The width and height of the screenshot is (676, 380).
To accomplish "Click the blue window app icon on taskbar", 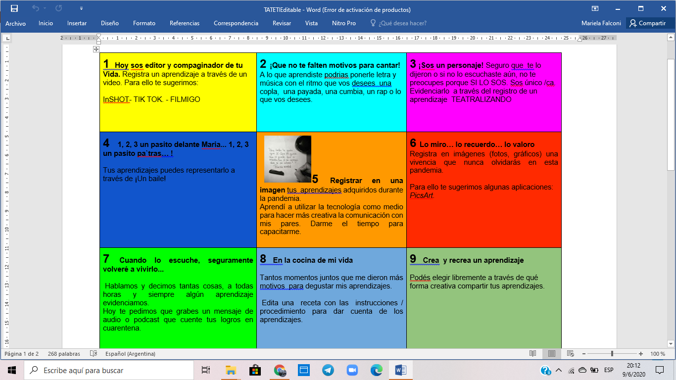I will (303, 370).
